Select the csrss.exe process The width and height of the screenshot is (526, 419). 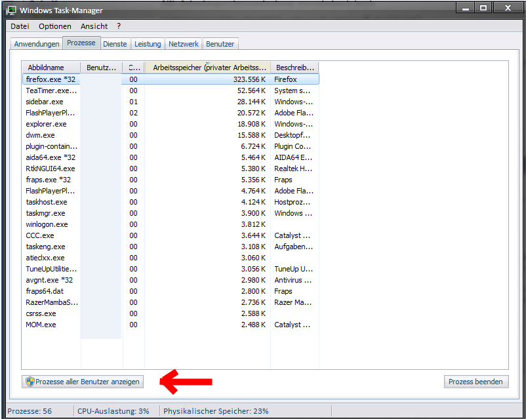(171, 313)
